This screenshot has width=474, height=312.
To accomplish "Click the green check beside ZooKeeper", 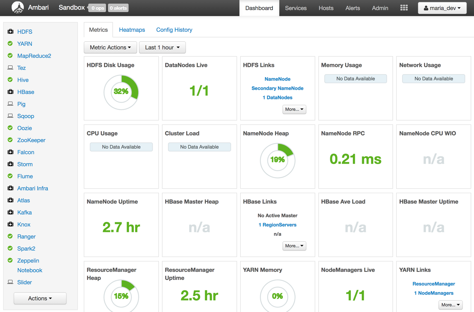I will coord(10,140).
